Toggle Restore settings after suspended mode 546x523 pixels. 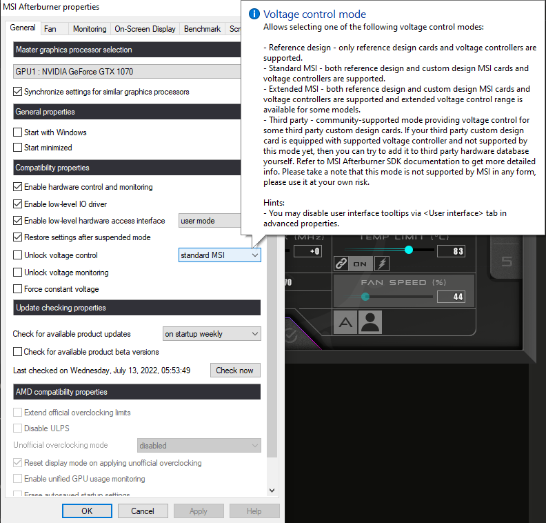pos(17,237)
